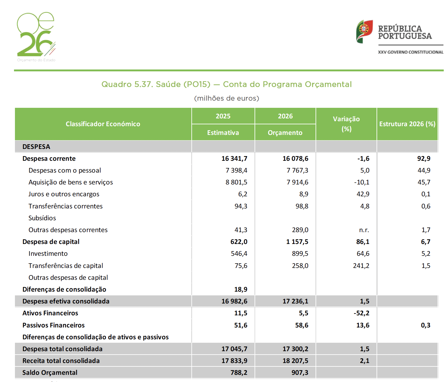Click the 2026 Saldo Orçamental value 907,3
Screen dimensions: 445x382
coord(299,373)
